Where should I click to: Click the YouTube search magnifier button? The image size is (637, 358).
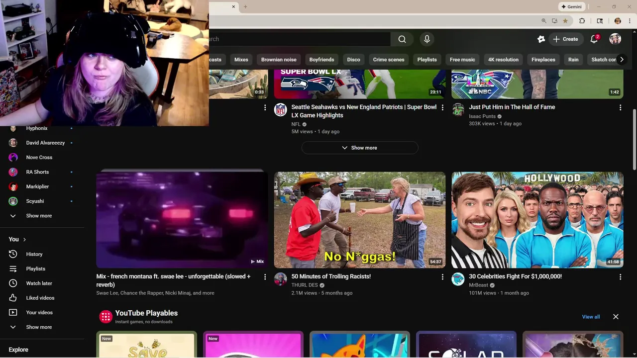[402, 39]
